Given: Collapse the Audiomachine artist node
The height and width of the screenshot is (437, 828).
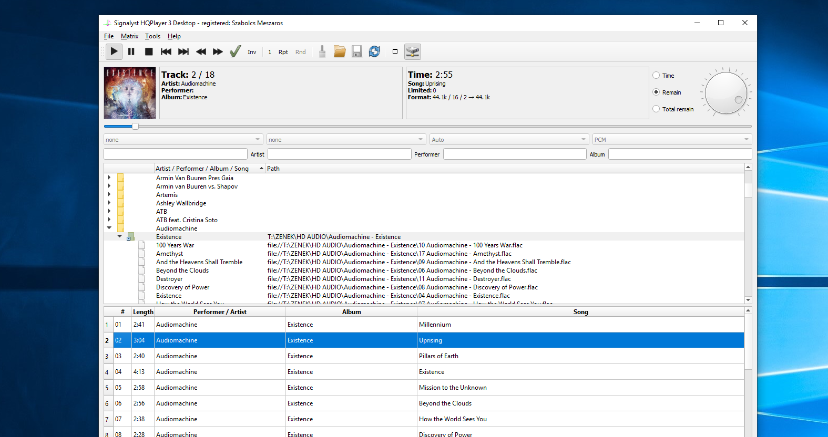Looking at the screenshot, I should click(109, 228).
